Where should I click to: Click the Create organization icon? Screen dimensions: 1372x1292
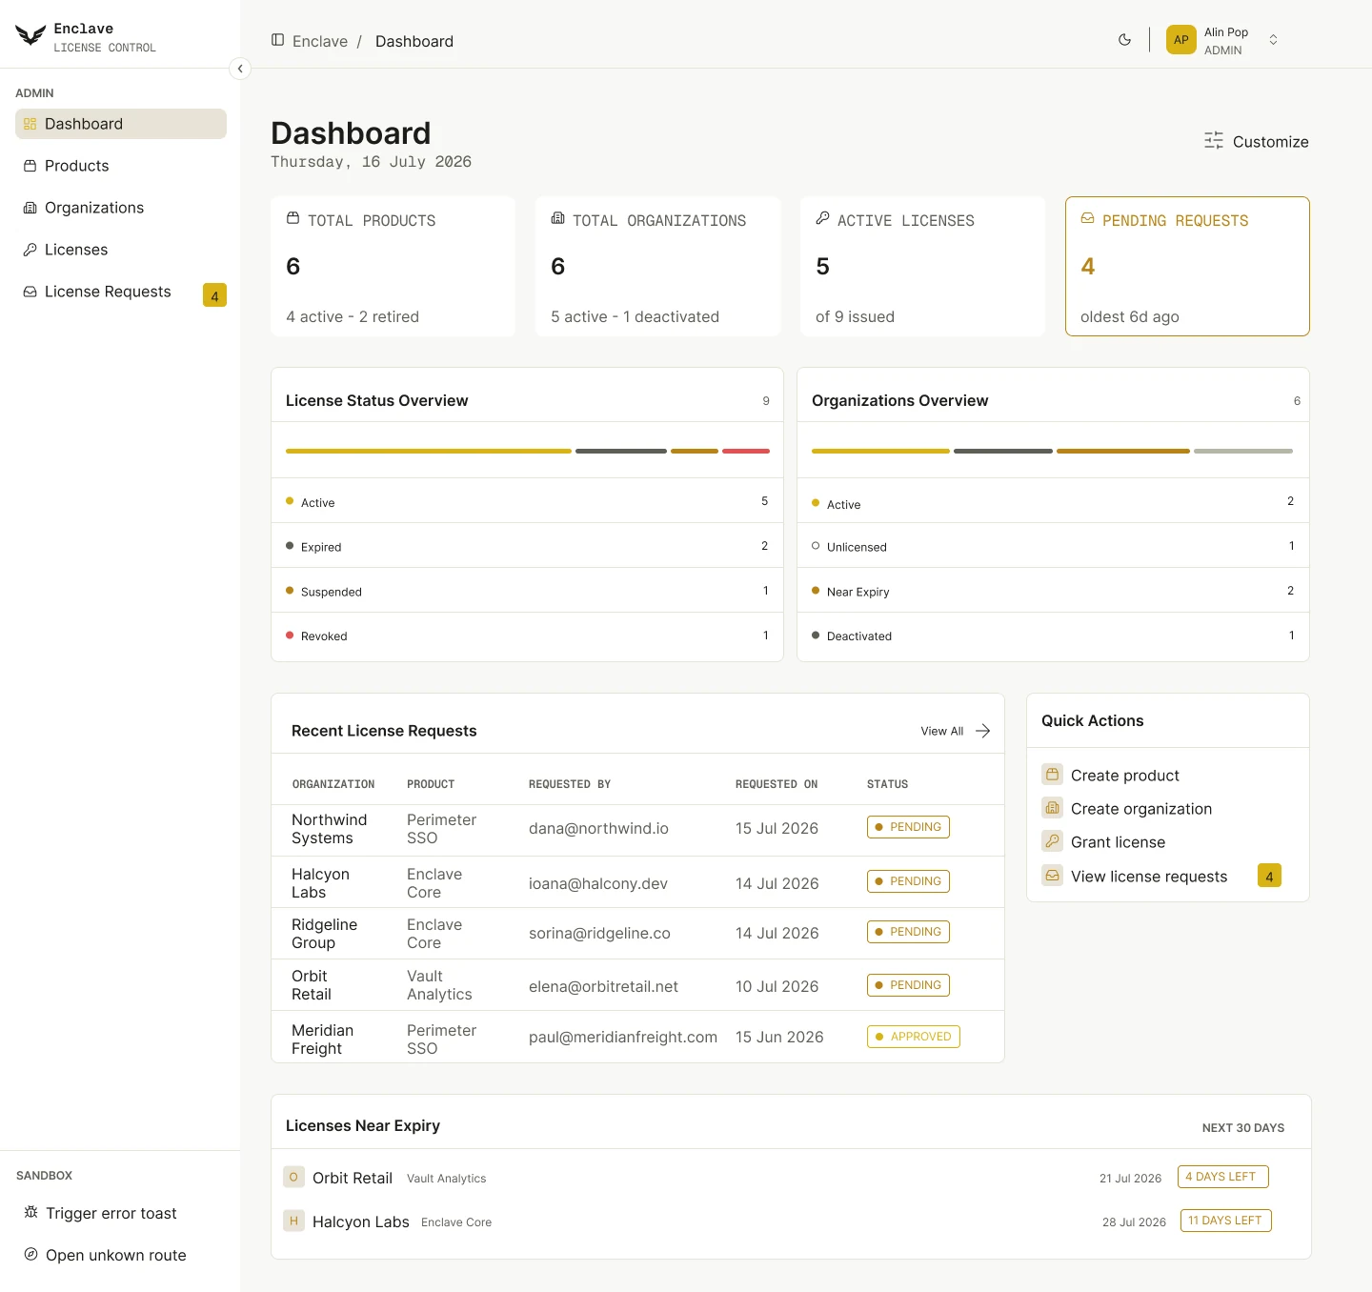(x=1052, y=808)
